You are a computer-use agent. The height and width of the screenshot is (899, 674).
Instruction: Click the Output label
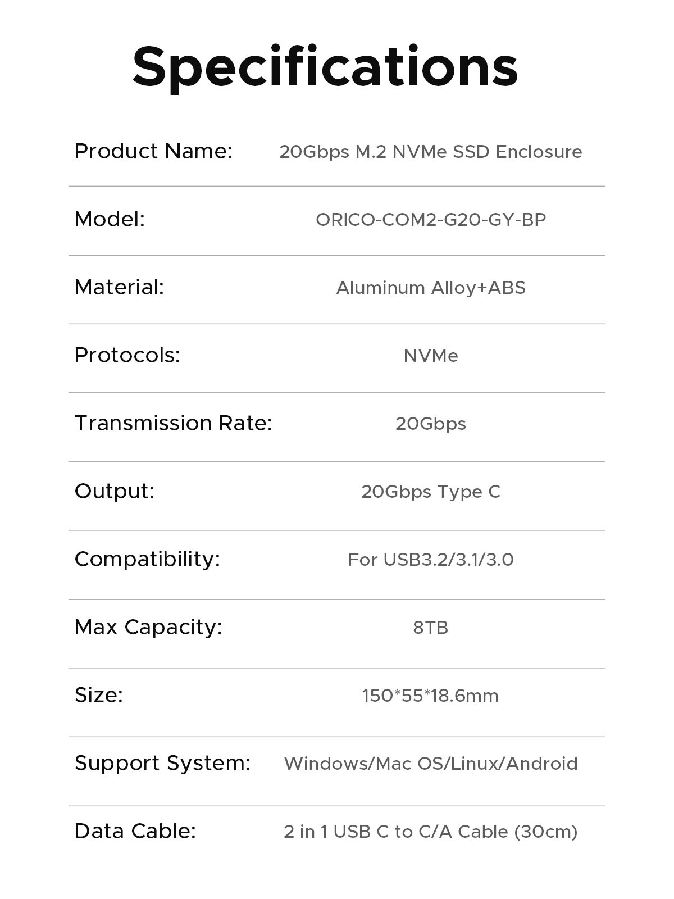[x=114, y=491]
